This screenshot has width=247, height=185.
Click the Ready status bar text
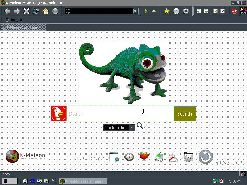(5, 174)
